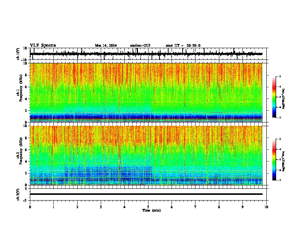Click the "-7" label on ch.2 color scale
This screenshot has height=232, width=300.
[x=280, y=180]
